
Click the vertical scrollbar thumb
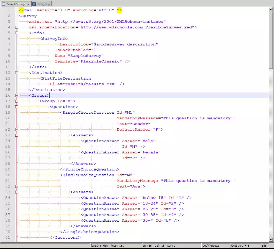pyautogui.click(x=271, y=40)
